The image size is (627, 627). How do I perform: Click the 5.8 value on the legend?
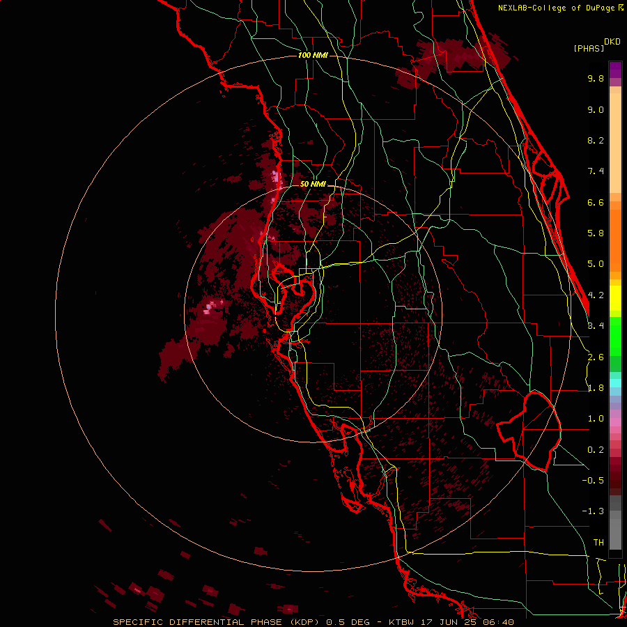click(596, 233)
